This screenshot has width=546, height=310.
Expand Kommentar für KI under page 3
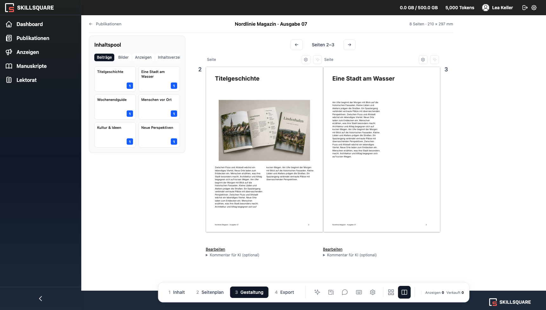350,255
